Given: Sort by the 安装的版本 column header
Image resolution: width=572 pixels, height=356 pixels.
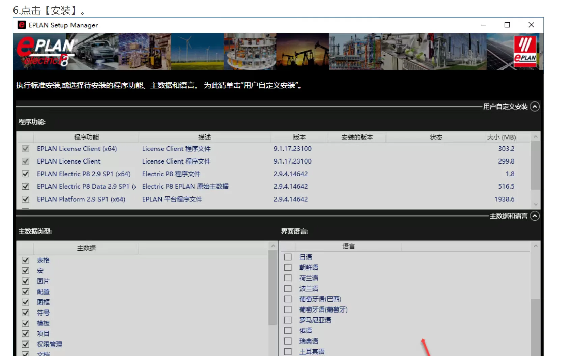Looking at the screenshot, I should click(357, 137).
